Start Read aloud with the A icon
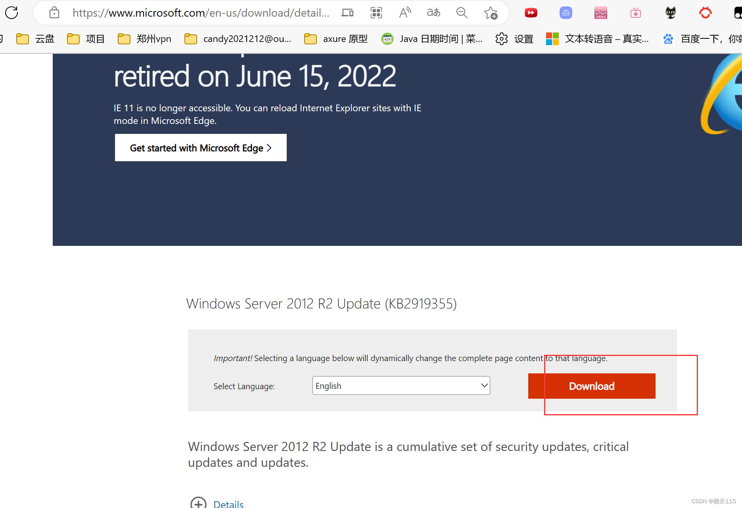Viewport: 742px width, 508px height. (405, 13)
